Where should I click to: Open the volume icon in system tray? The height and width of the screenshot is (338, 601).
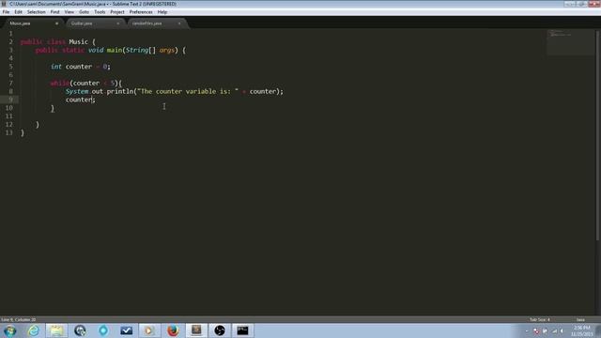tap(562, 330)
